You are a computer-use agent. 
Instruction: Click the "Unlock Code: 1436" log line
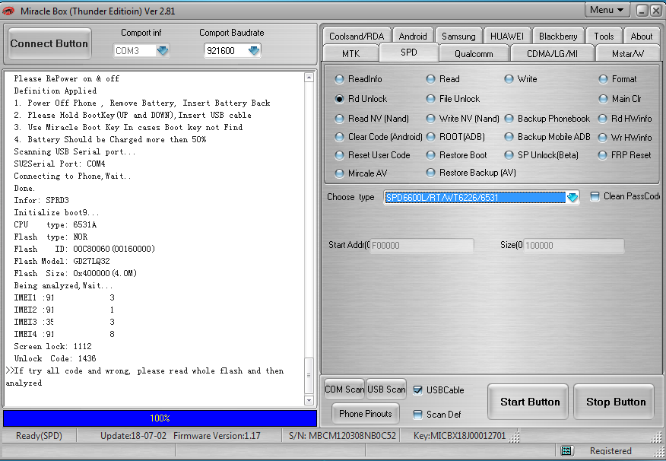tap(55, 358)
